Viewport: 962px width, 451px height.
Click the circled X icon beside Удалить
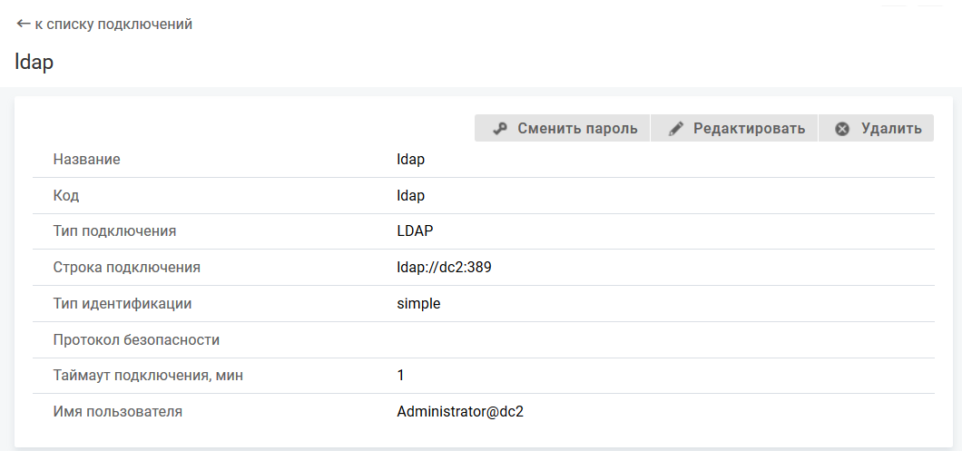point(842,129)
